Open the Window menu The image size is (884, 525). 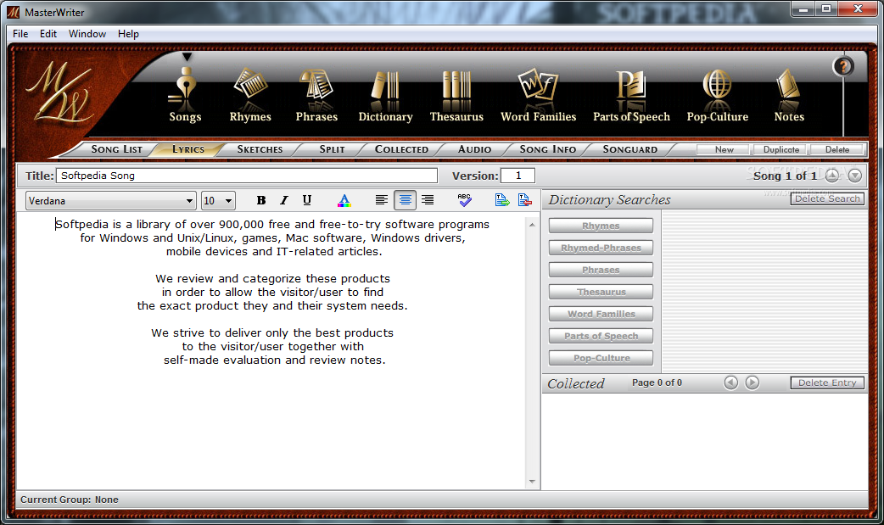pyautogui.click(x=87, y=34)
